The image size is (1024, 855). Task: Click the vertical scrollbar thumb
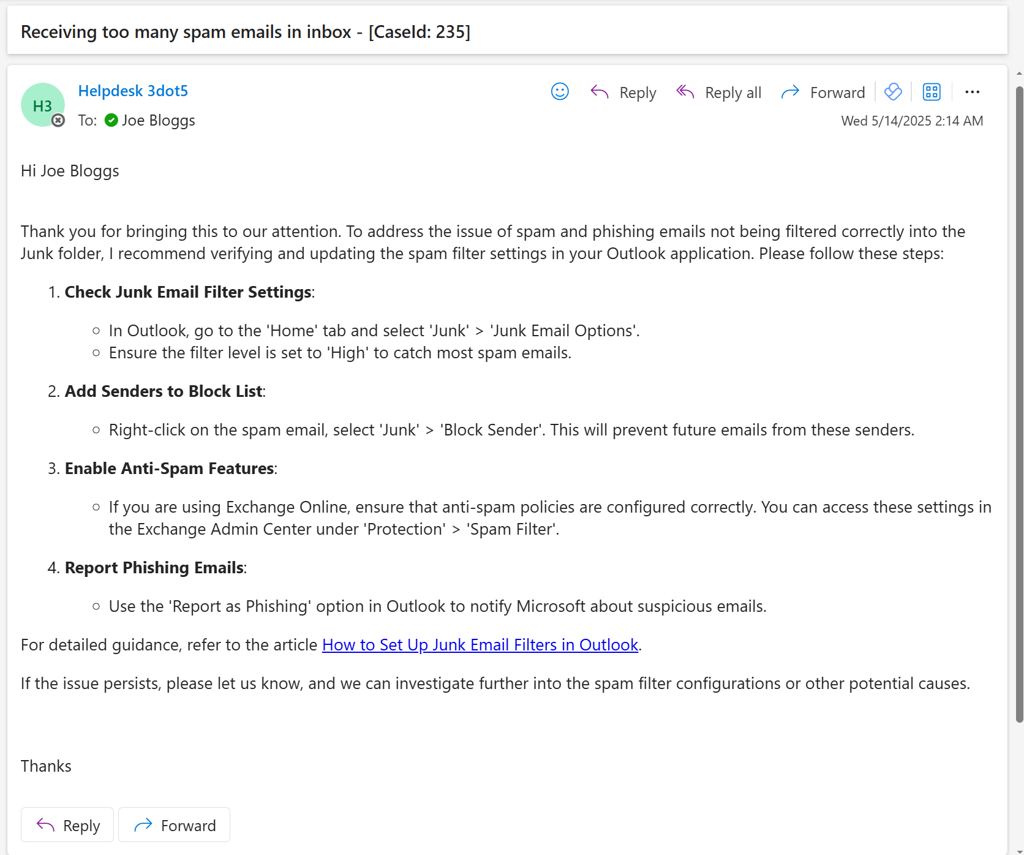click(x=1019, y=404)
